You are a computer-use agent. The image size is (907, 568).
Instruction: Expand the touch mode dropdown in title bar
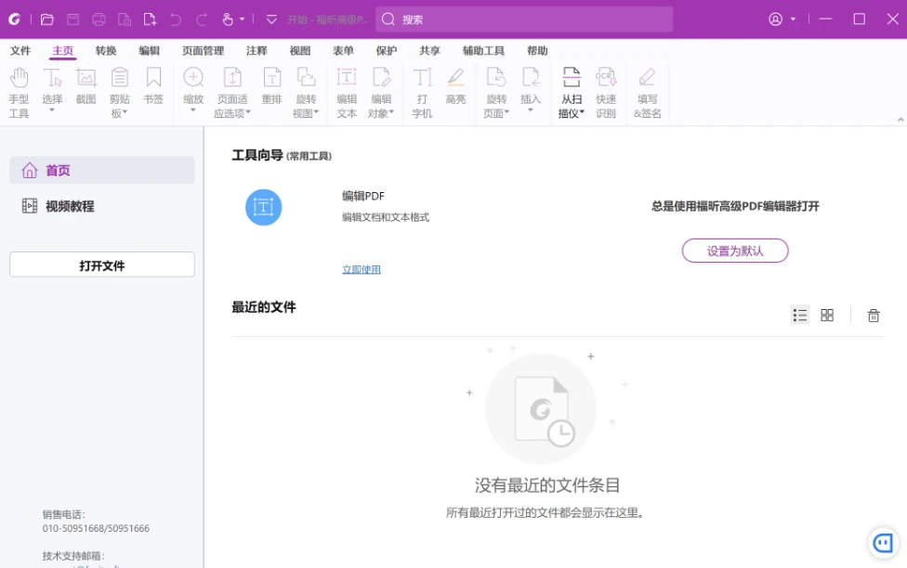(x=243, y=19)
